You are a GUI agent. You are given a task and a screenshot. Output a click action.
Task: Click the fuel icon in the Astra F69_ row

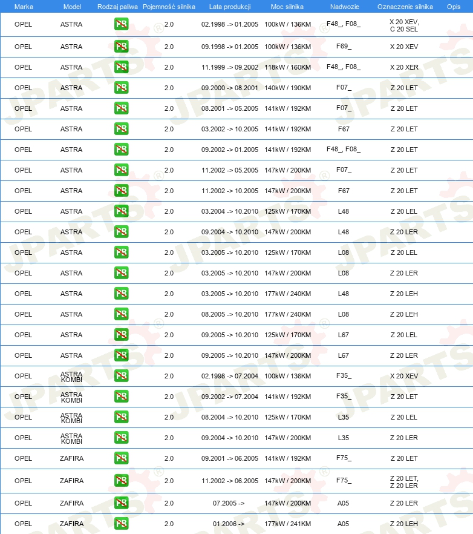pos(122,46)
